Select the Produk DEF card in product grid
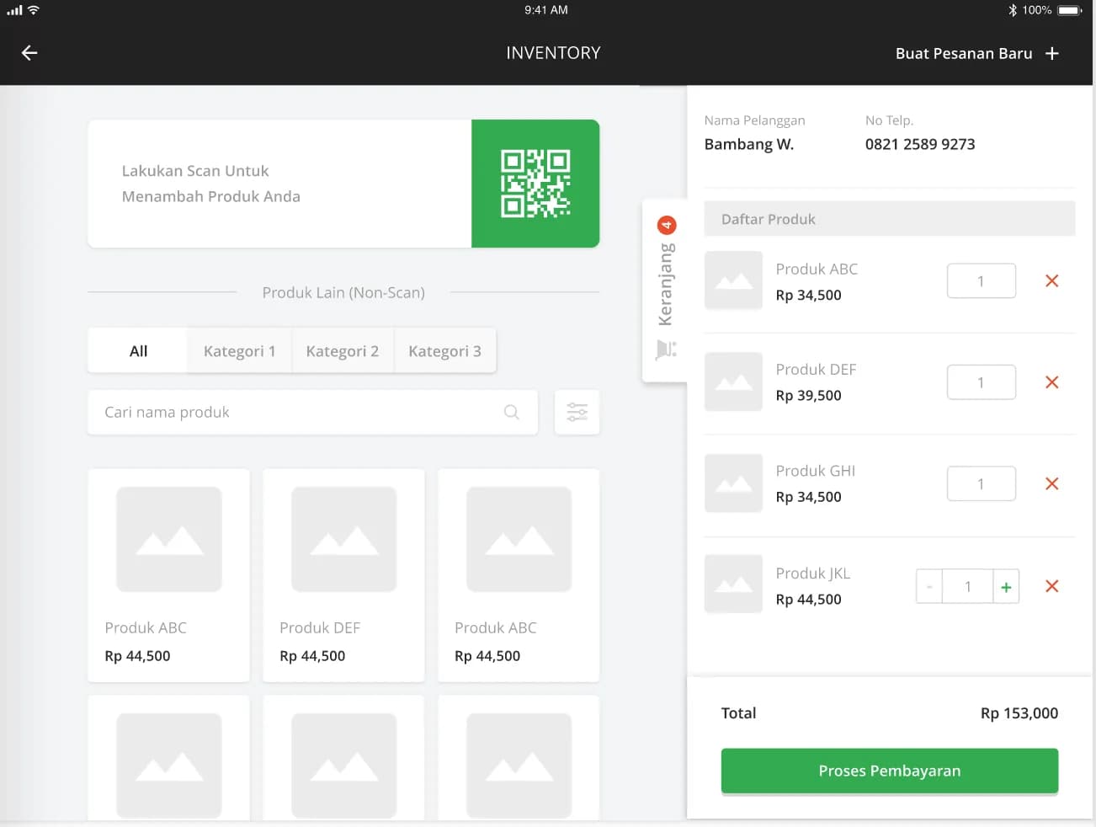The height and width of the screenshot is (827, 1096). (343, 575)
